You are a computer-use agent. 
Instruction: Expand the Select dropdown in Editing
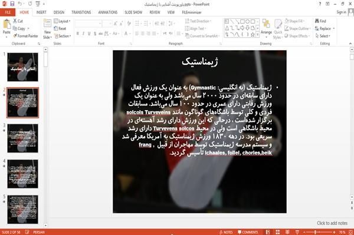323,36
